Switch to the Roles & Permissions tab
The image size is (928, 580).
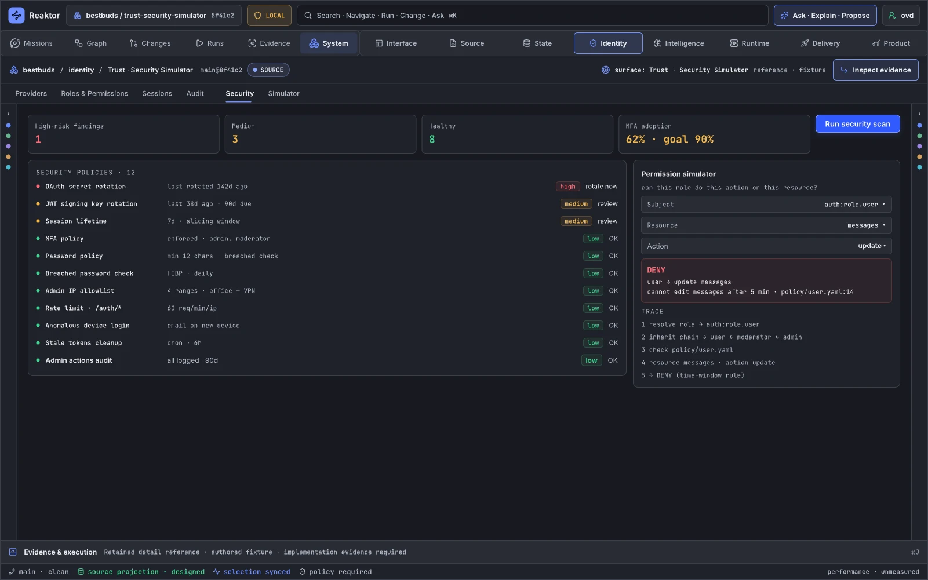(94, 93)
